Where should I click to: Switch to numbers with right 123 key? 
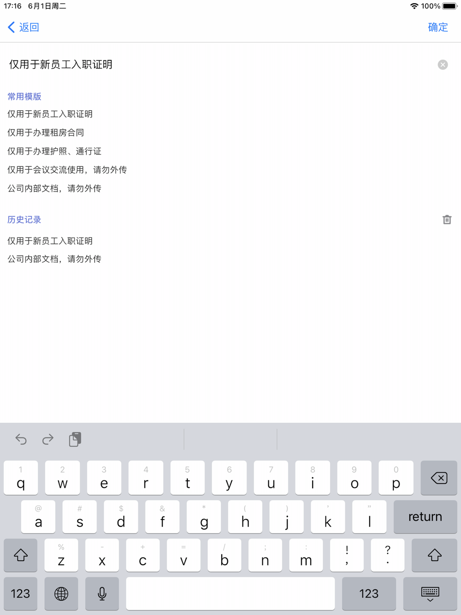(369, 594)
